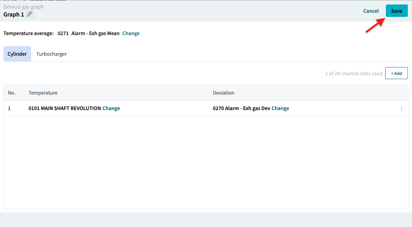Edit the Graph 1 name via pencil icon

[x=30, y=14]
